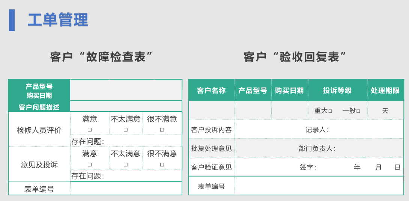409x201 pixels.
Task: Click the 客户验证意见 row label
Action: coord(212,167)
